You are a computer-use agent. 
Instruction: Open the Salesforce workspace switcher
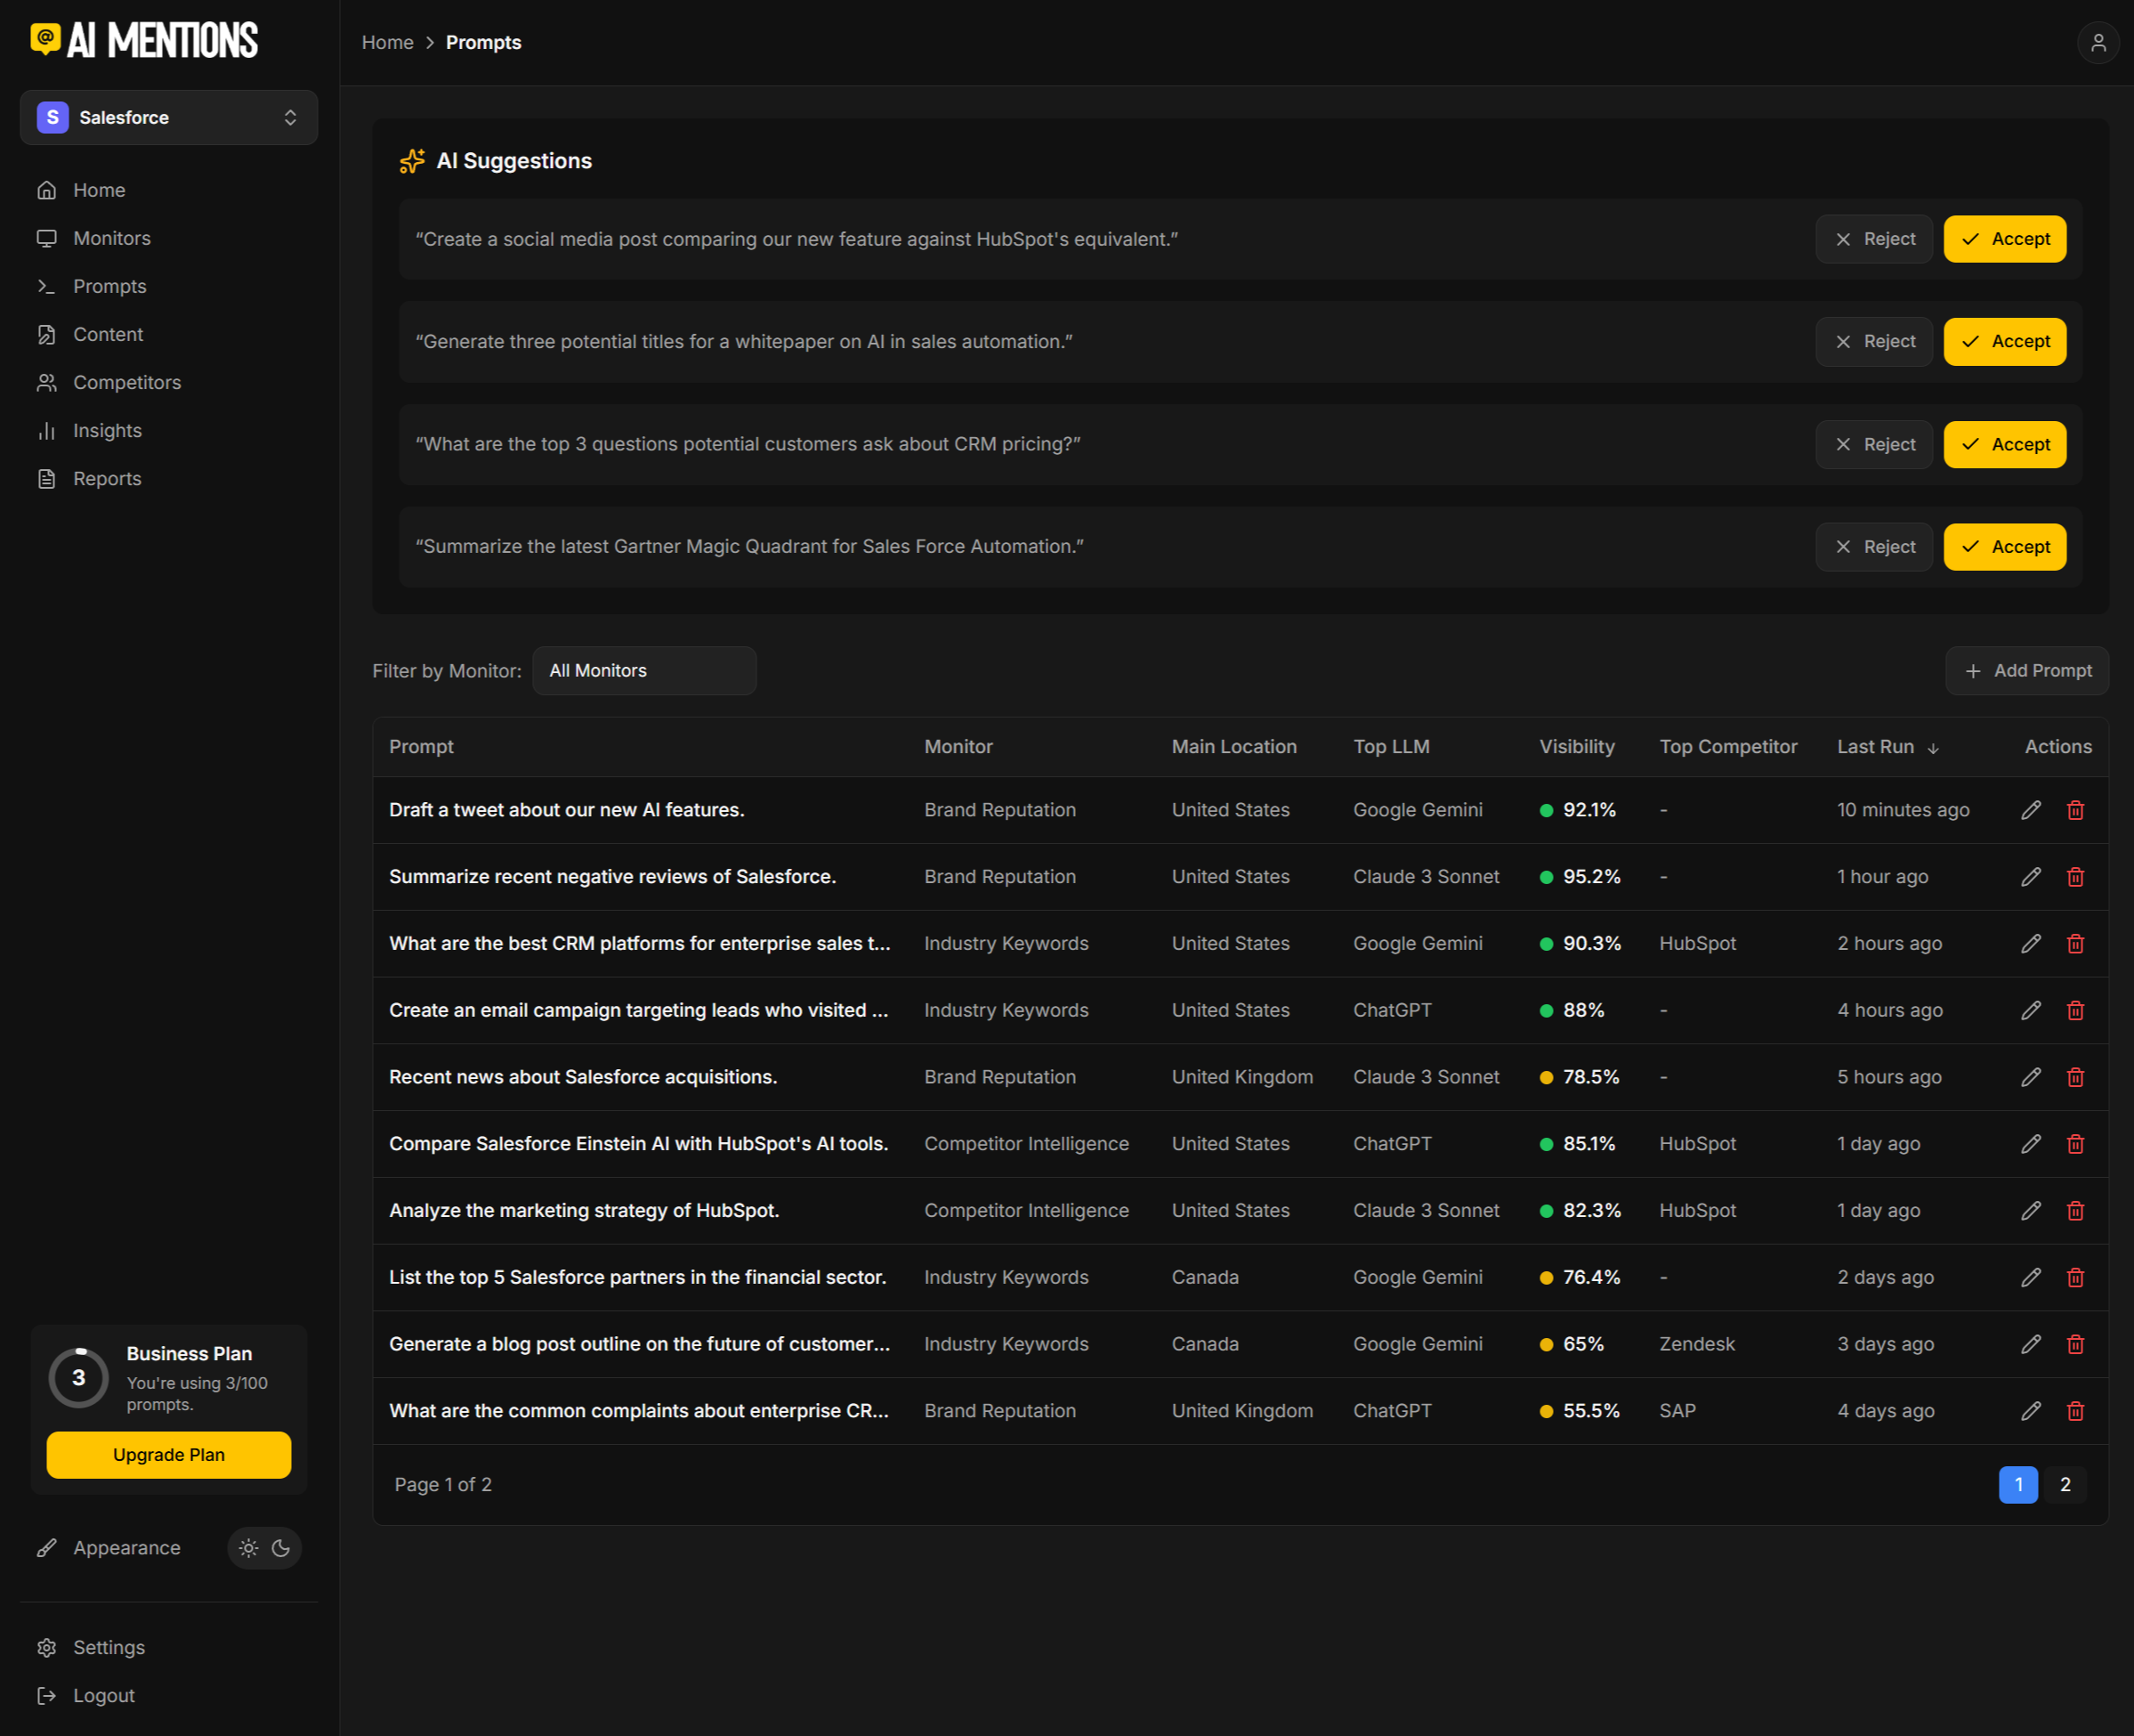[x=169, y=118]
